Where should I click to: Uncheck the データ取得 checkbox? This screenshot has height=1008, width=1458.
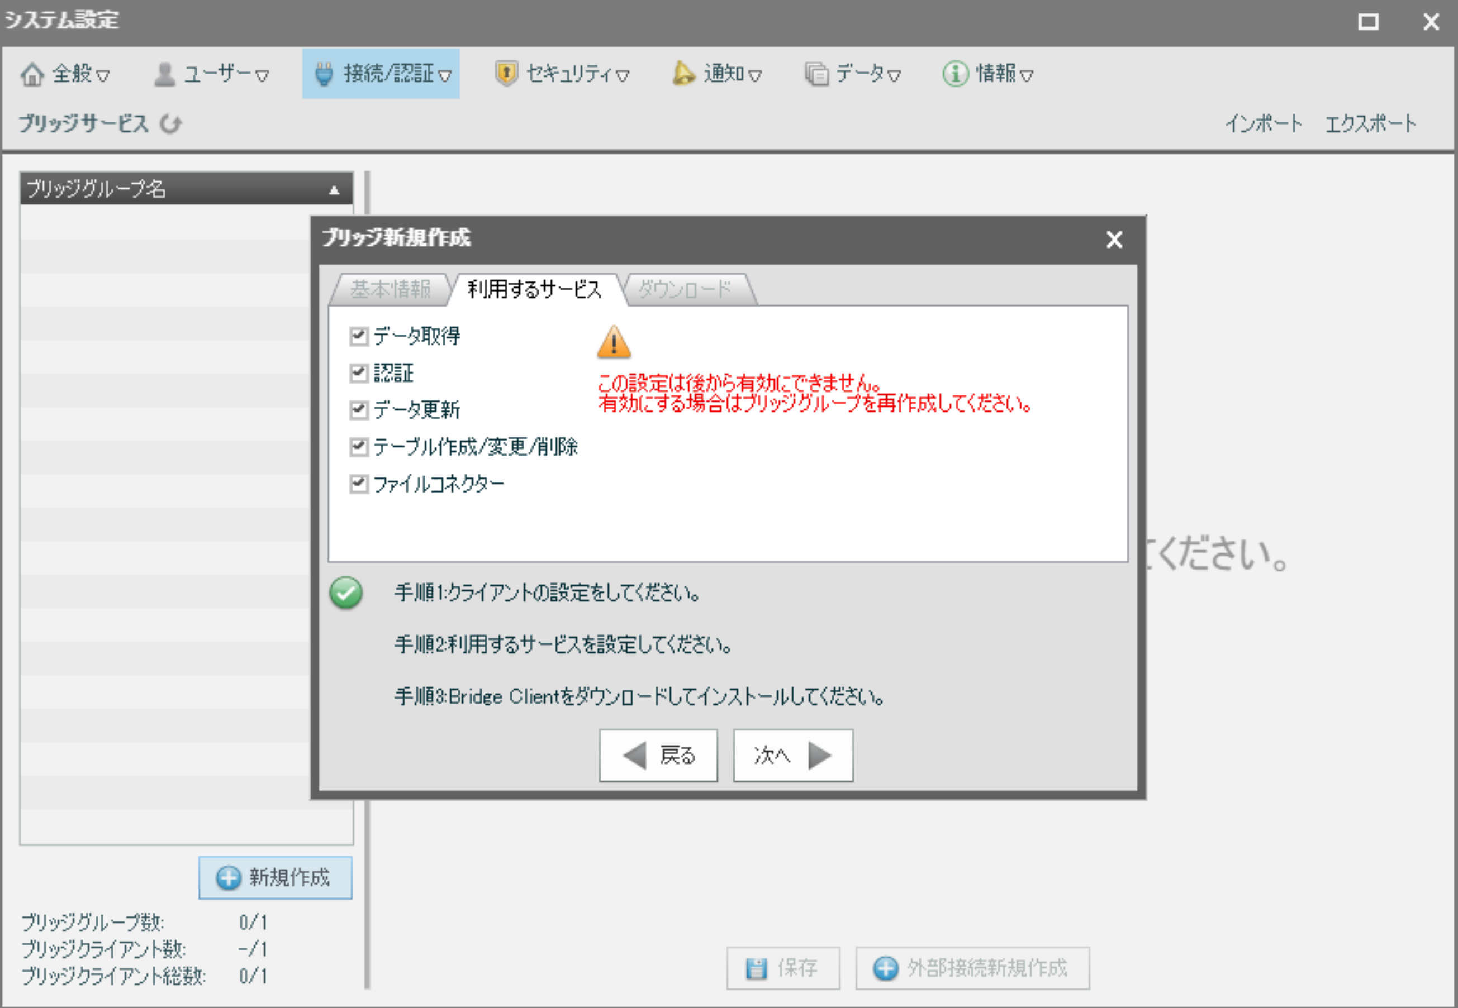(358, 336)
